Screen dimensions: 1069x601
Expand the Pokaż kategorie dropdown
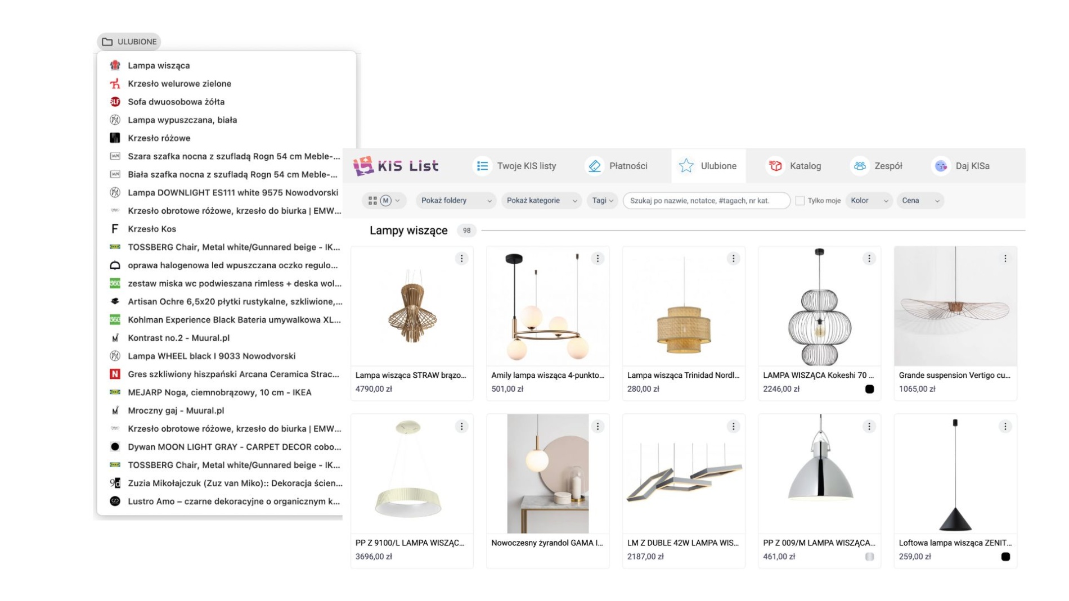541,201
